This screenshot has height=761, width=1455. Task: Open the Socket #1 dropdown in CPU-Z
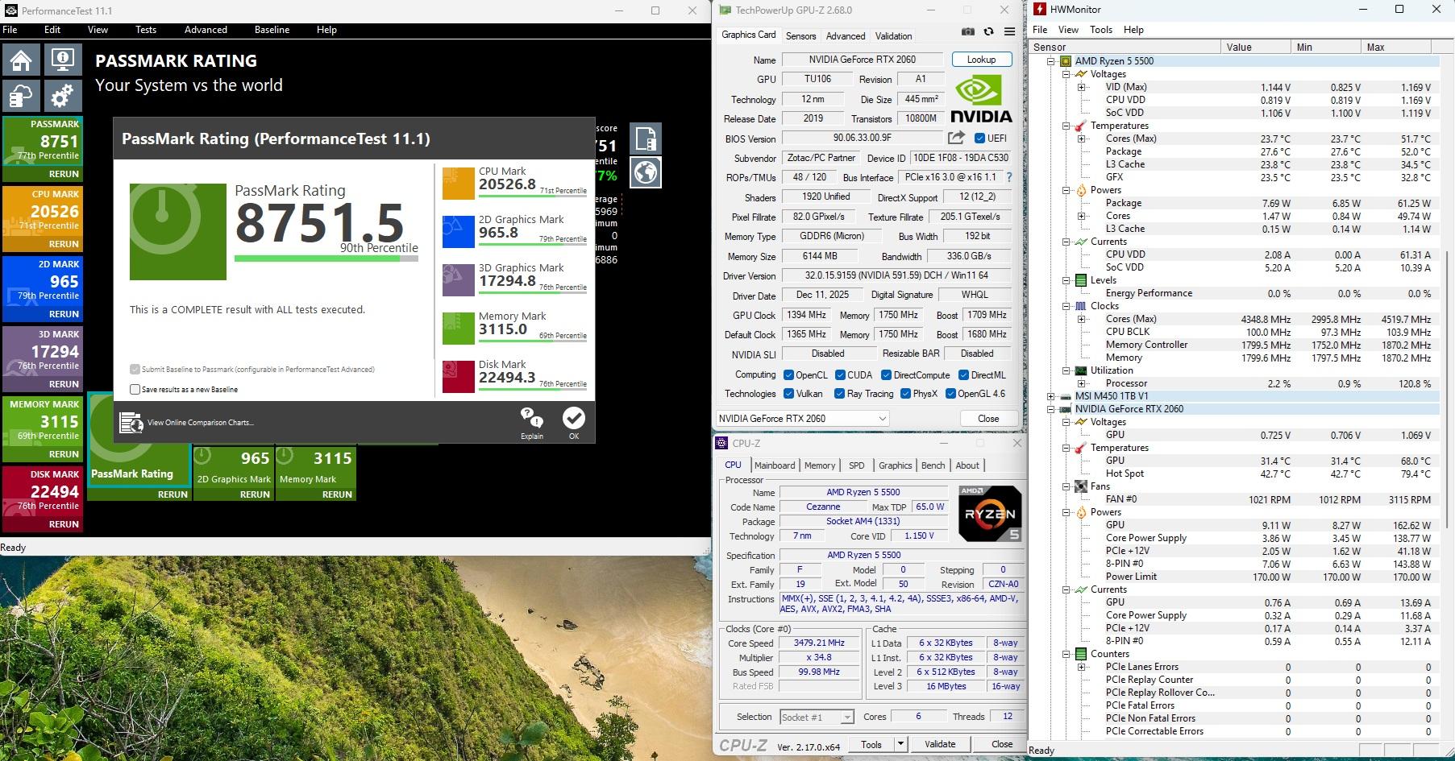point(817,717)
